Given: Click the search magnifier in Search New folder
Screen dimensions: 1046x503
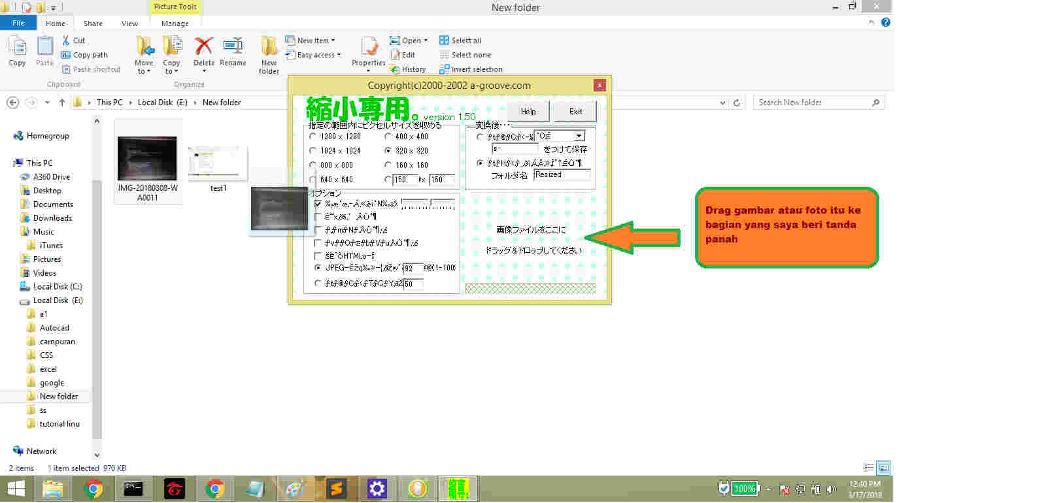Looking at the screenshot, I should click(x=876, y=103).
